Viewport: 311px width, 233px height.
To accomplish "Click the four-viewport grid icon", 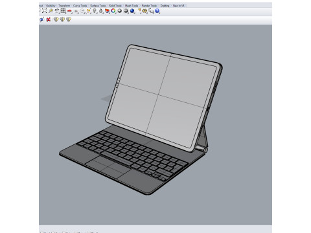I will click(63, 11).
